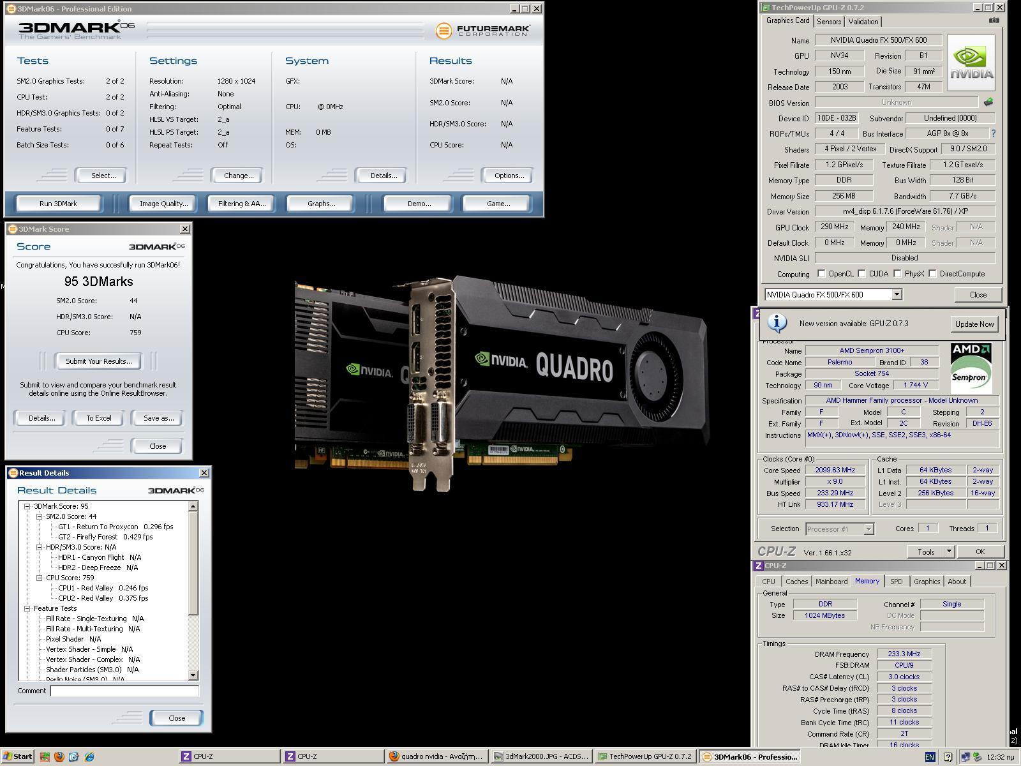Enable the OpenCL checkbox
Screen dimensions: 1021x766
(821, 273)
